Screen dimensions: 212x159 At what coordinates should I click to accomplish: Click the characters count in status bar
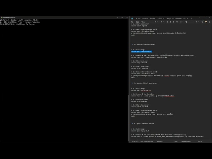coord(146,141)
